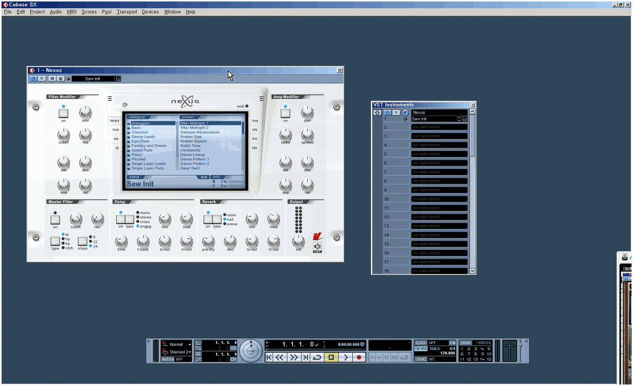Toggle the Filter Modifier on button
Screen dimensions: 633x386
[63, 113]
